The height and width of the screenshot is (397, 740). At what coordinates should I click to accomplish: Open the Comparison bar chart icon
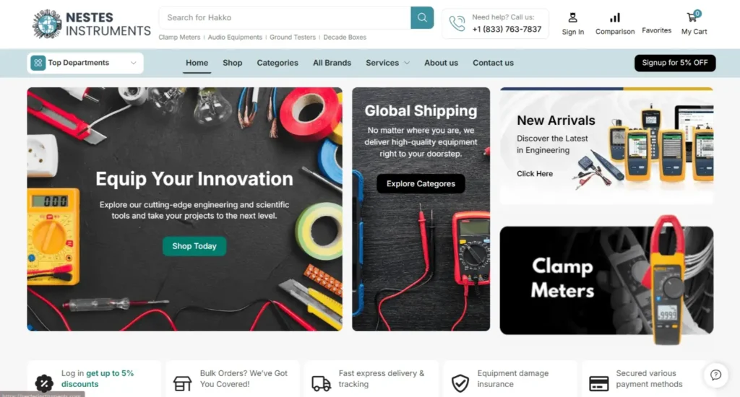614,18
